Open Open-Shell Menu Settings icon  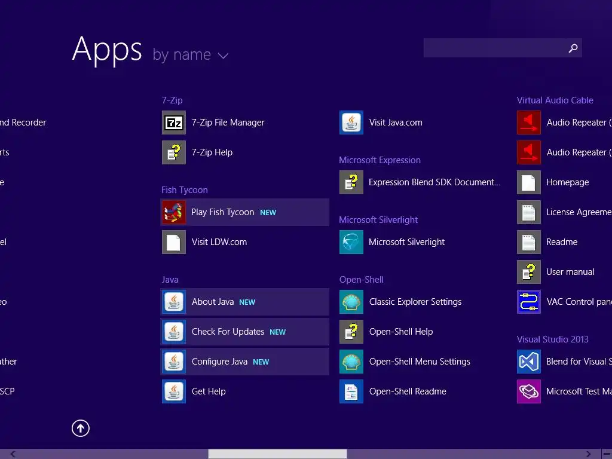point(351,362)
